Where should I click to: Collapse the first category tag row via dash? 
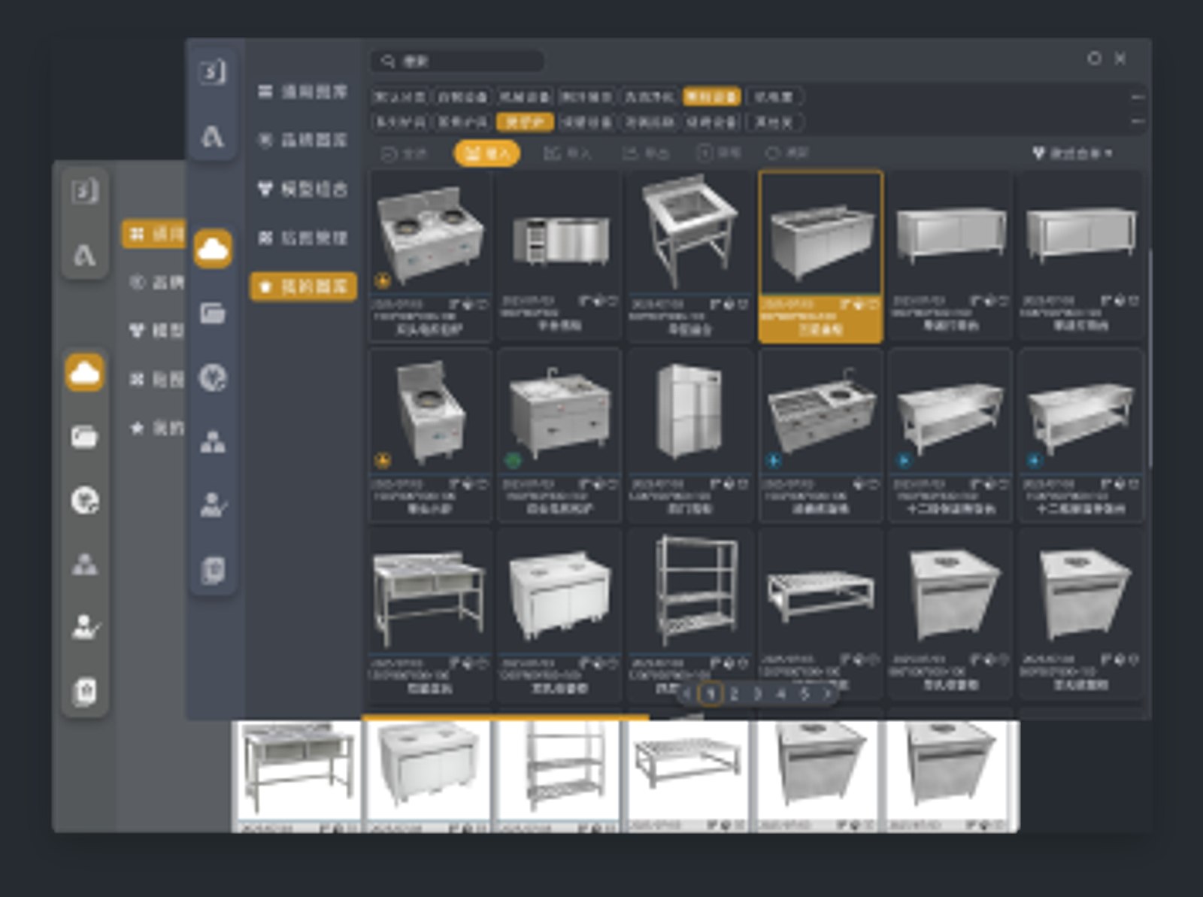click(1138, 97)
